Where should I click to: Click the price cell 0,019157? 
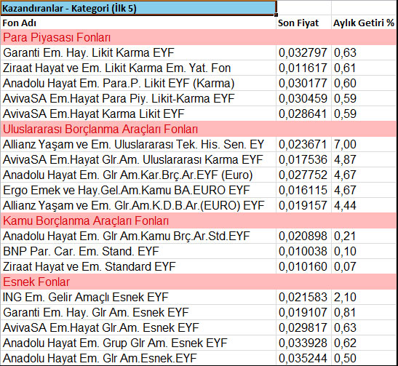303,205
